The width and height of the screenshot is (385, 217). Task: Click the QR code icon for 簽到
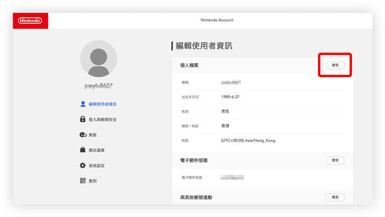click(82, 181)
